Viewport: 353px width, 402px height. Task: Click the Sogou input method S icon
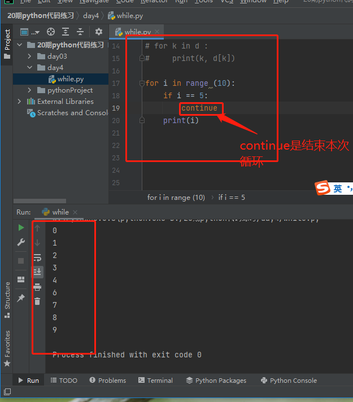pos(323,187)
